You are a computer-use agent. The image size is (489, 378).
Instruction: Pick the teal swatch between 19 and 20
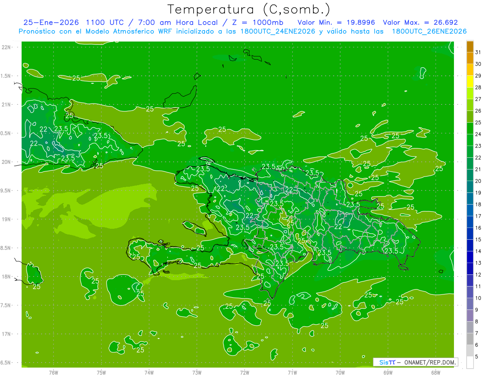point(470,187)
